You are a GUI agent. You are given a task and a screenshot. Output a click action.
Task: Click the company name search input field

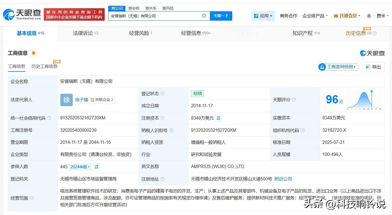(x=155, y=16)
